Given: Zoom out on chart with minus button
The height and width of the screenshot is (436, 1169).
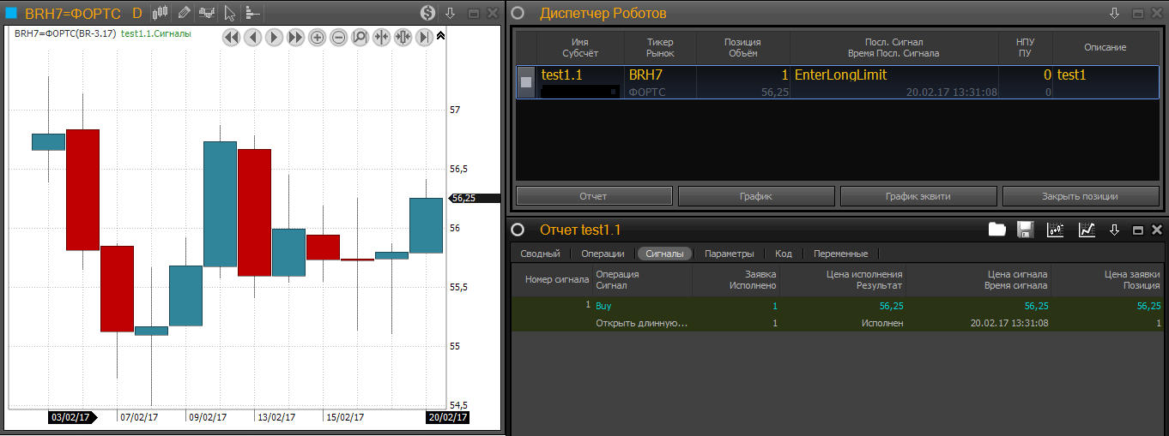Looking at the screenshot, I should click(x=338, y=37).
